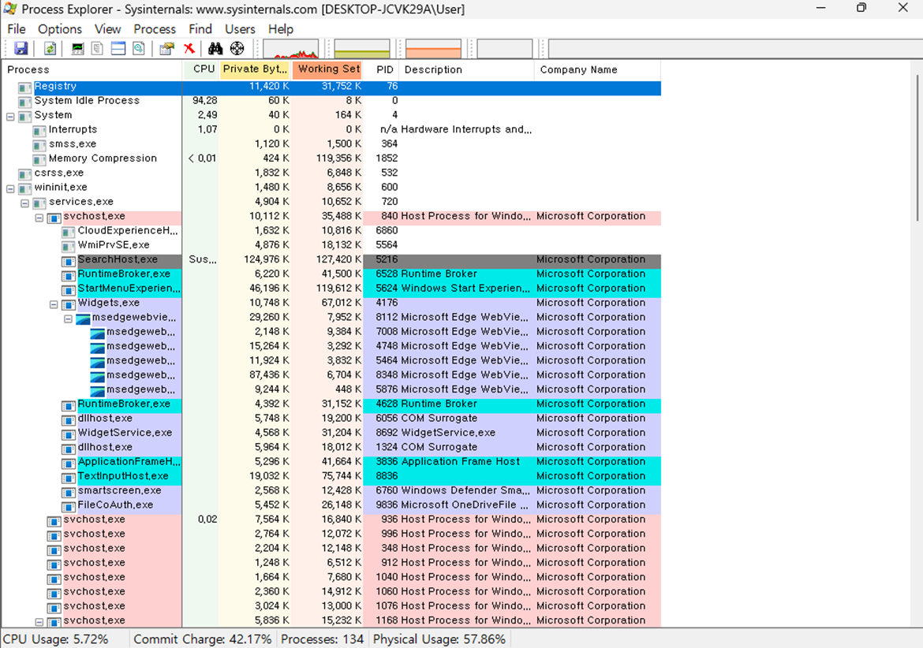
Task: Click the Registry process icon
Action: [x=24, y=88]
